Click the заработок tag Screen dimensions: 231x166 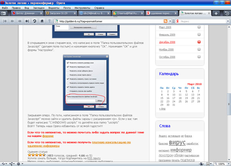tap(192, 143)
